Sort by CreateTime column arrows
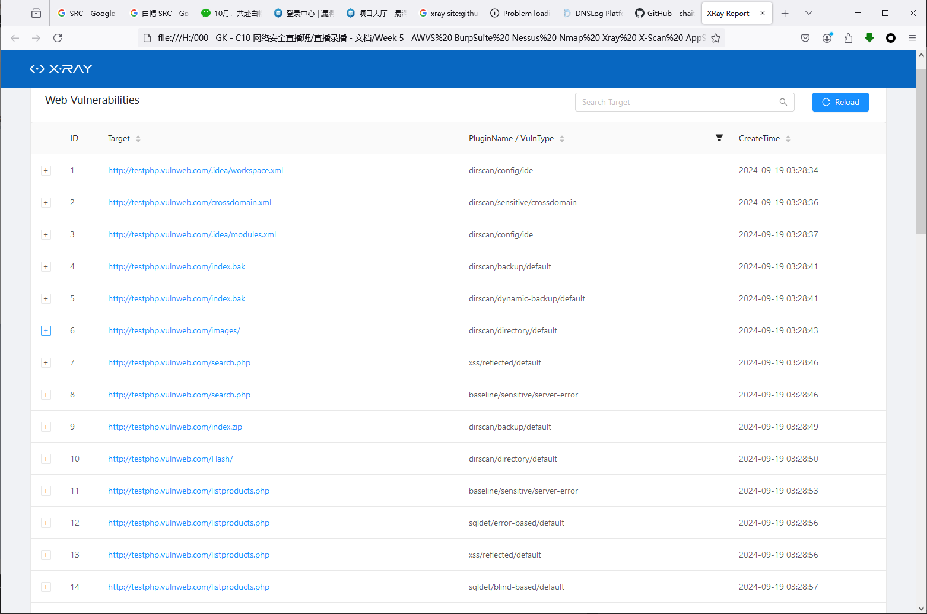 click(x=788, y=139)
